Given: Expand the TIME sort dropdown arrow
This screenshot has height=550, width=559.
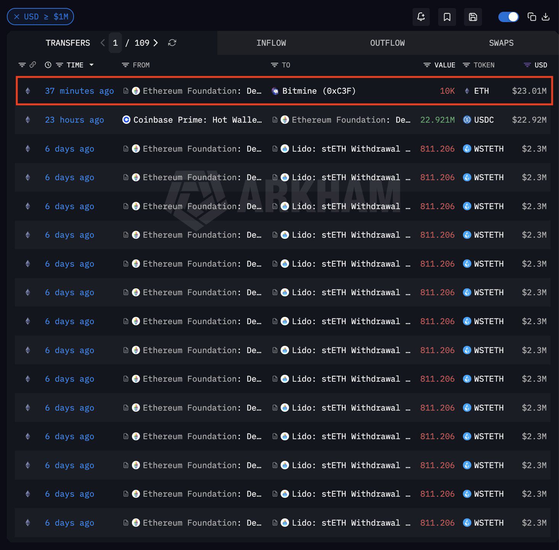Looking at the screenshot, I should tap(92, 65).
